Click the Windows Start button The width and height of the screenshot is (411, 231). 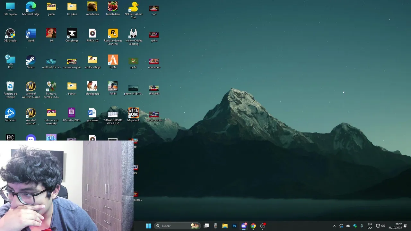coord(149,226)
